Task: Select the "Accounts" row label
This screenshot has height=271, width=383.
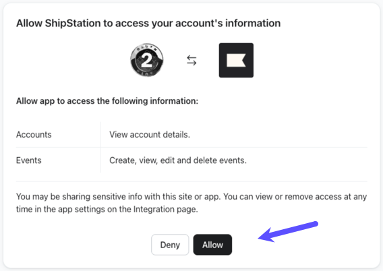Action: click(34, 135)
